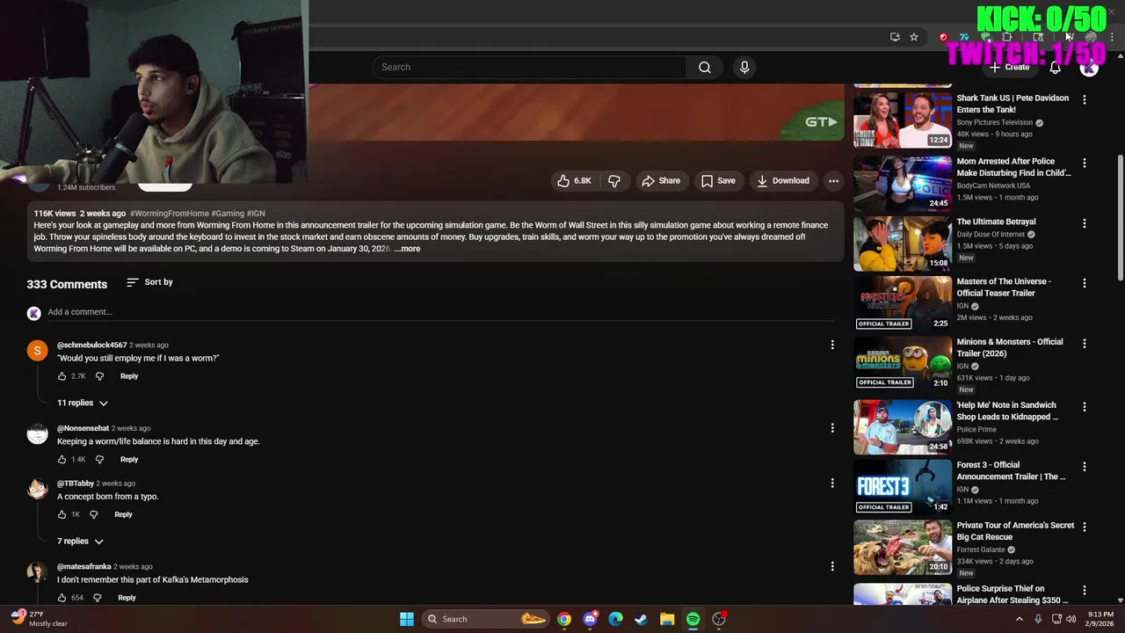
Task: Open the taskbar clock showing 9:13 PM
Action: [1100, 619]
